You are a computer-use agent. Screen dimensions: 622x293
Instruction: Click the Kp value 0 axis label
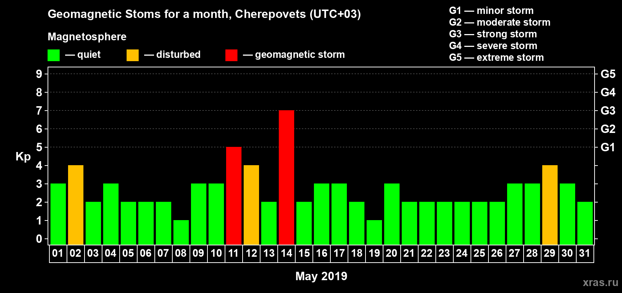[x=39, y=239]
